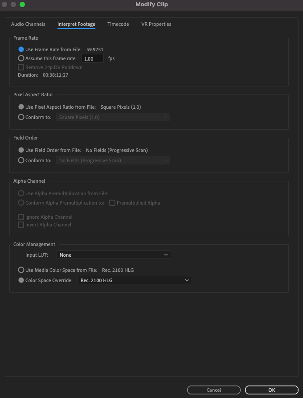303x398 pixels.
Task: Choose "Conform to" under Pixel Aspect Ratio
Action: [x=21, y=117]
